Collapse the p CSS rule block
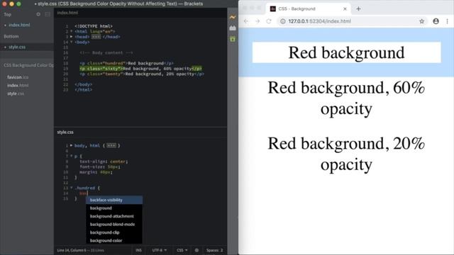This screenshot has width=454, height=255. (x=71, y=156)
